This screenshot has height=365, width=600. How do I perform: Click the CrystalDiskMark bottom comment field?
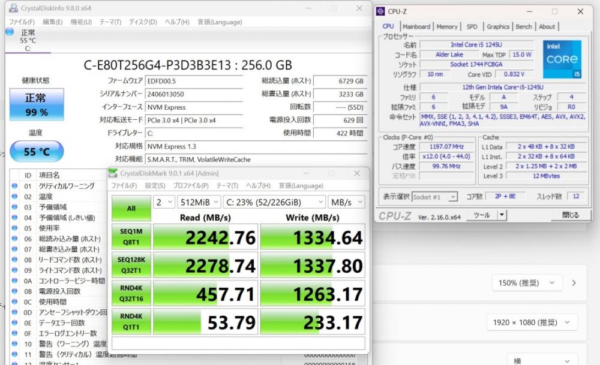[238, 343]
